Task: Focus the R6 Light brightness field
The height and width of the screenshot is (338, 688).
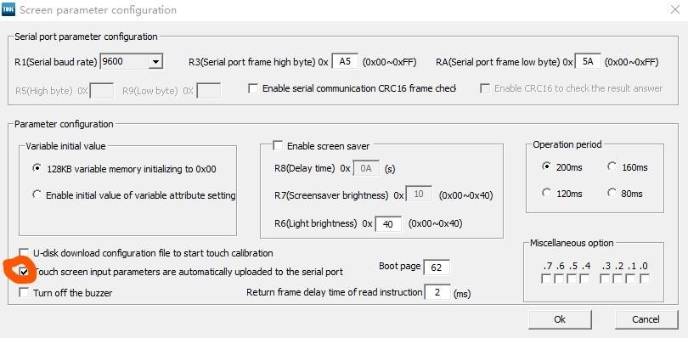Action: pos(388,224)
